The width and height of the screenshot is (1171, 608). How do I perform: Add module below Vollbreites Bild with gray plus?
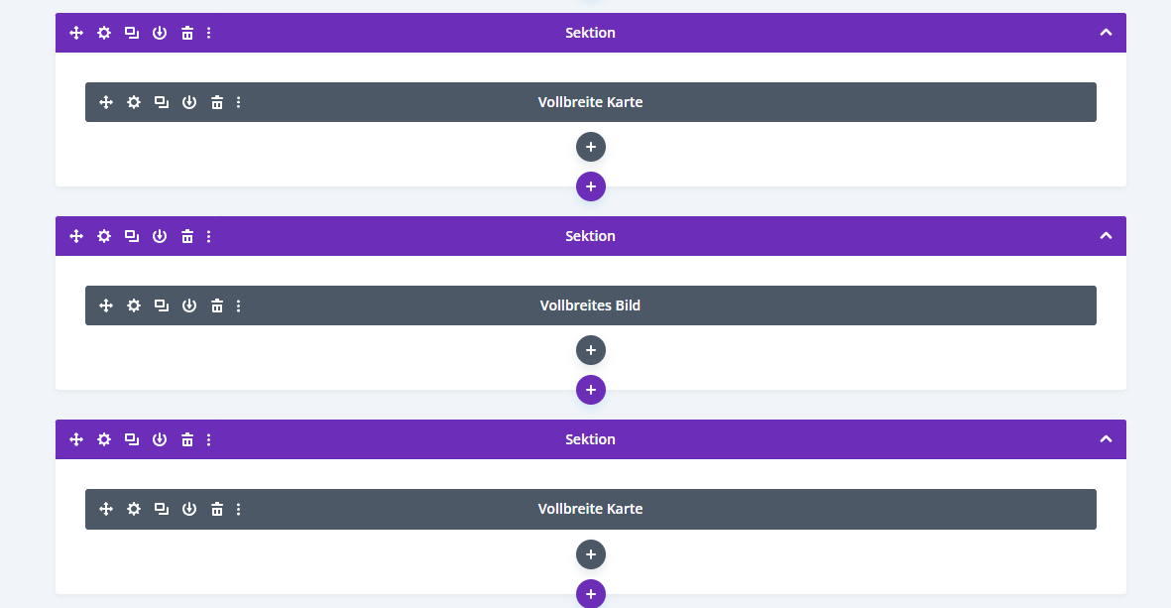[x=591, y=350]
